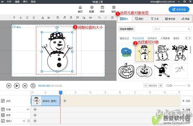
Task: Increase duration with plus beside 00:10.0
Action: [161, 86]
